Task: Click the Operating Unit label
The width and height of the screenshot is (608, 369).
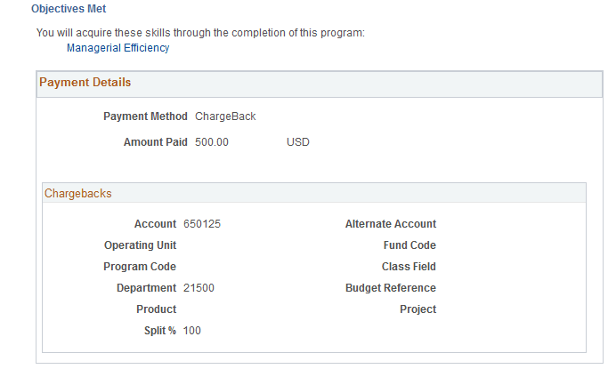Action: (x=140, y=245)
